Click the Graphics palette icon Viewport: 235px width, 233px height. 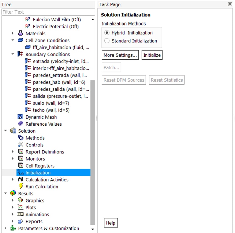21,201
